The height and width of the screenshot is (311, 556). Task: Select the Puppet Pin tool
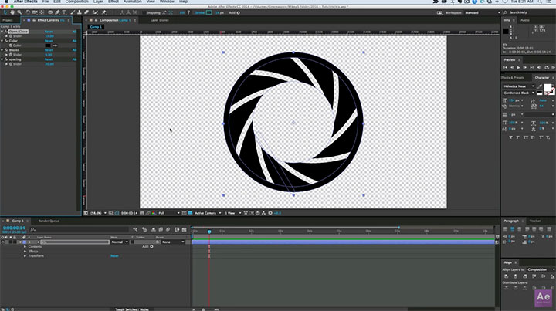point(103,12)
